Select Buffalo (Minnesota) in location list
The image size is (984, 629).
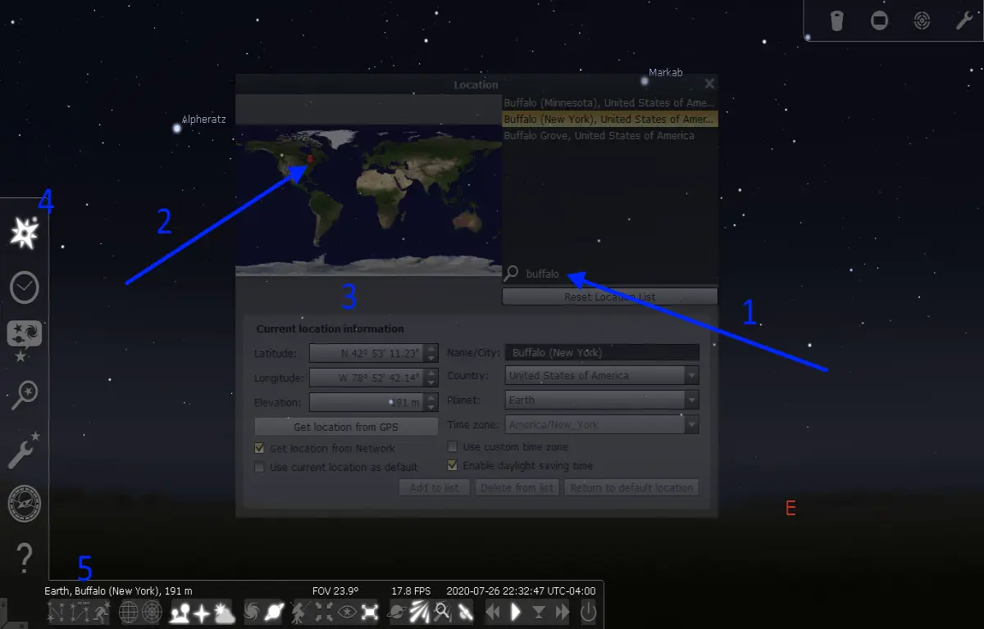610,103
